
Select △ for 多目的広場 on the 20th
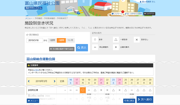[95, 90]
